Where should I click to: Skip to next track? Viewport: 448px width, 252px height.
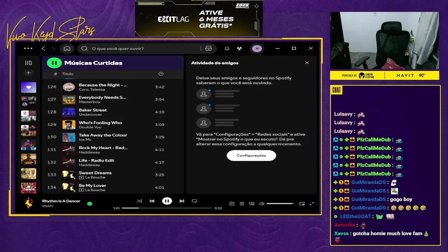182,201
